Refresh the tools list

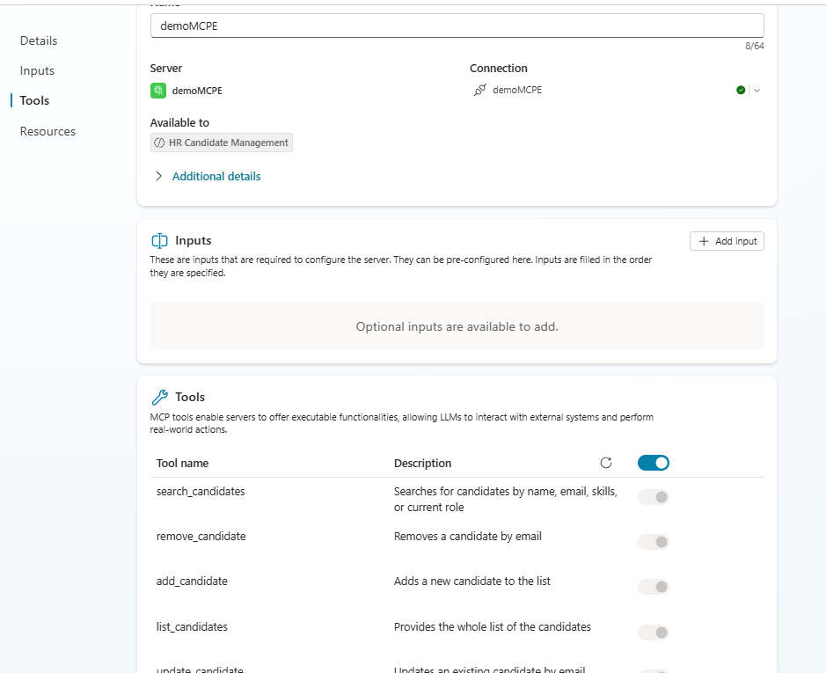(x=605, y=463)
